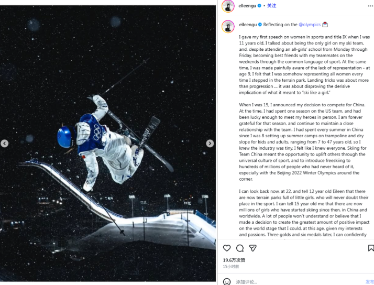View who liked via 19.6万次赞
Viewport: 374px width, 285px height.
(234, 260)
